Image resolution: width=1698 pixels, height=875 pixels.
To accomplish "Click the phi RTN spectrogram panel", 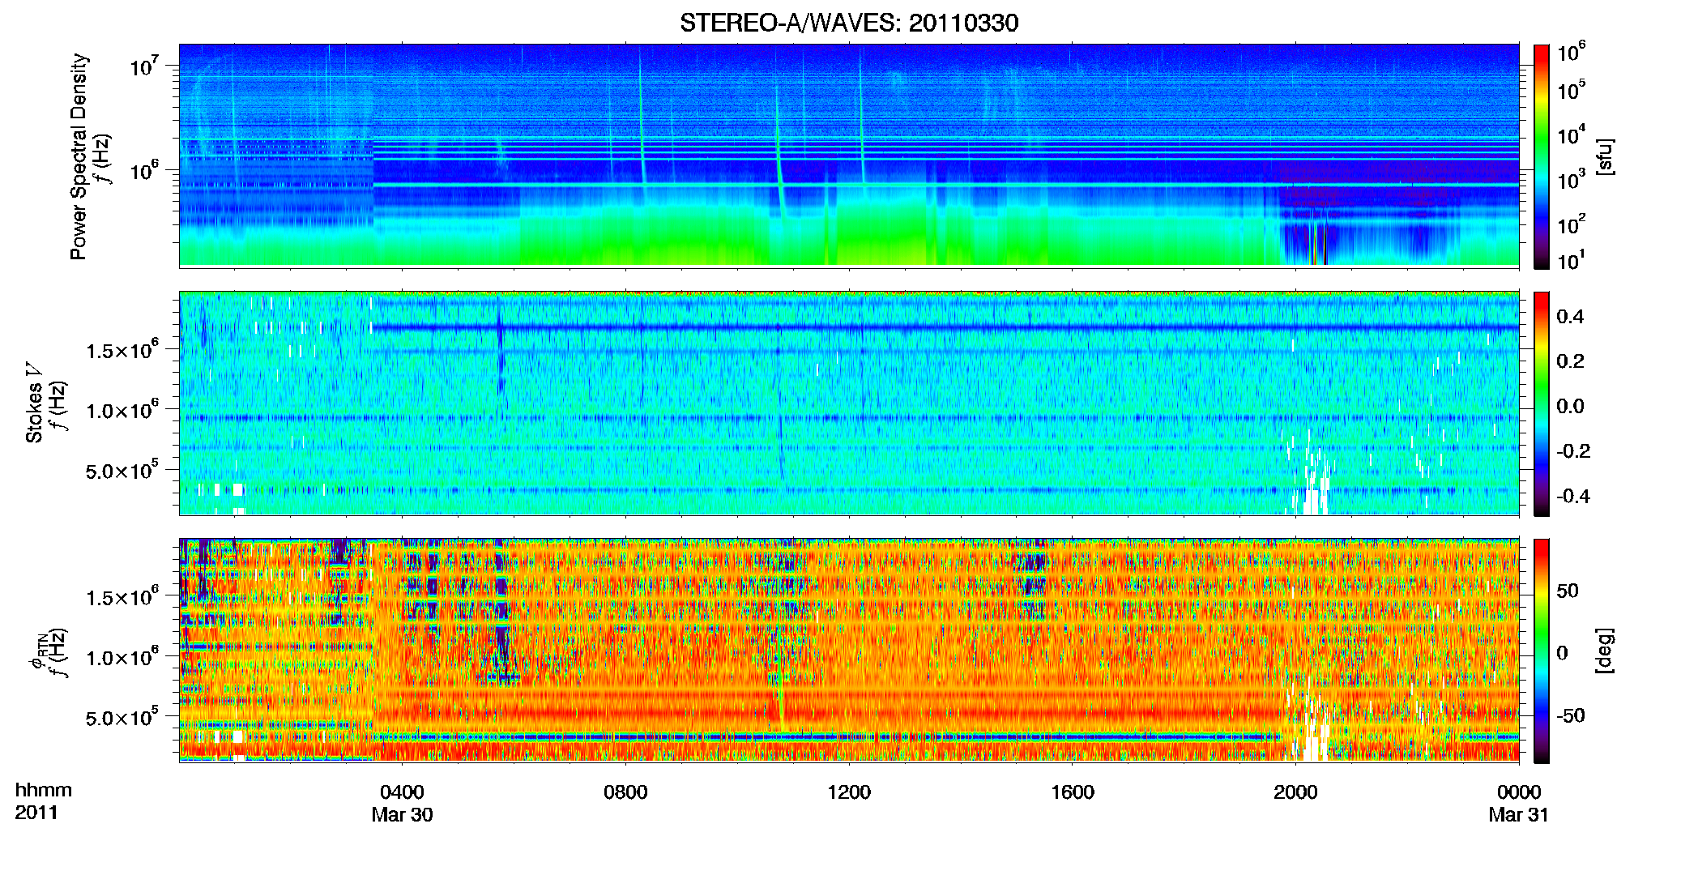I will [849, 650].
